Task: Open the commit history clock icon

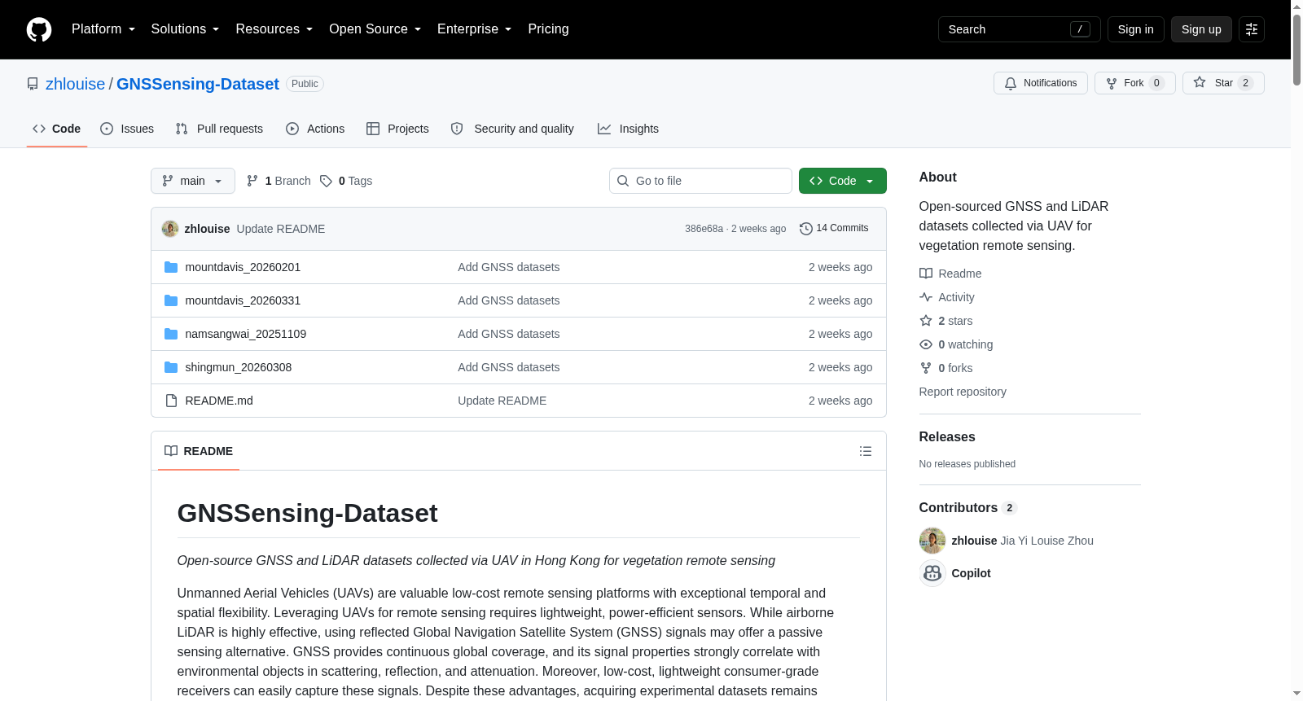Action: click(x=806, y=229)
